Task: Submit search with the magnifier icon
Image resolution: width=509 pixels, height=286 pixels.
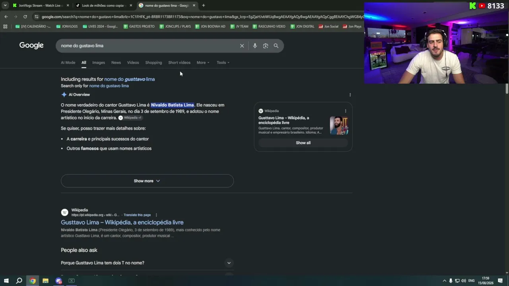Action: point(276,46)
